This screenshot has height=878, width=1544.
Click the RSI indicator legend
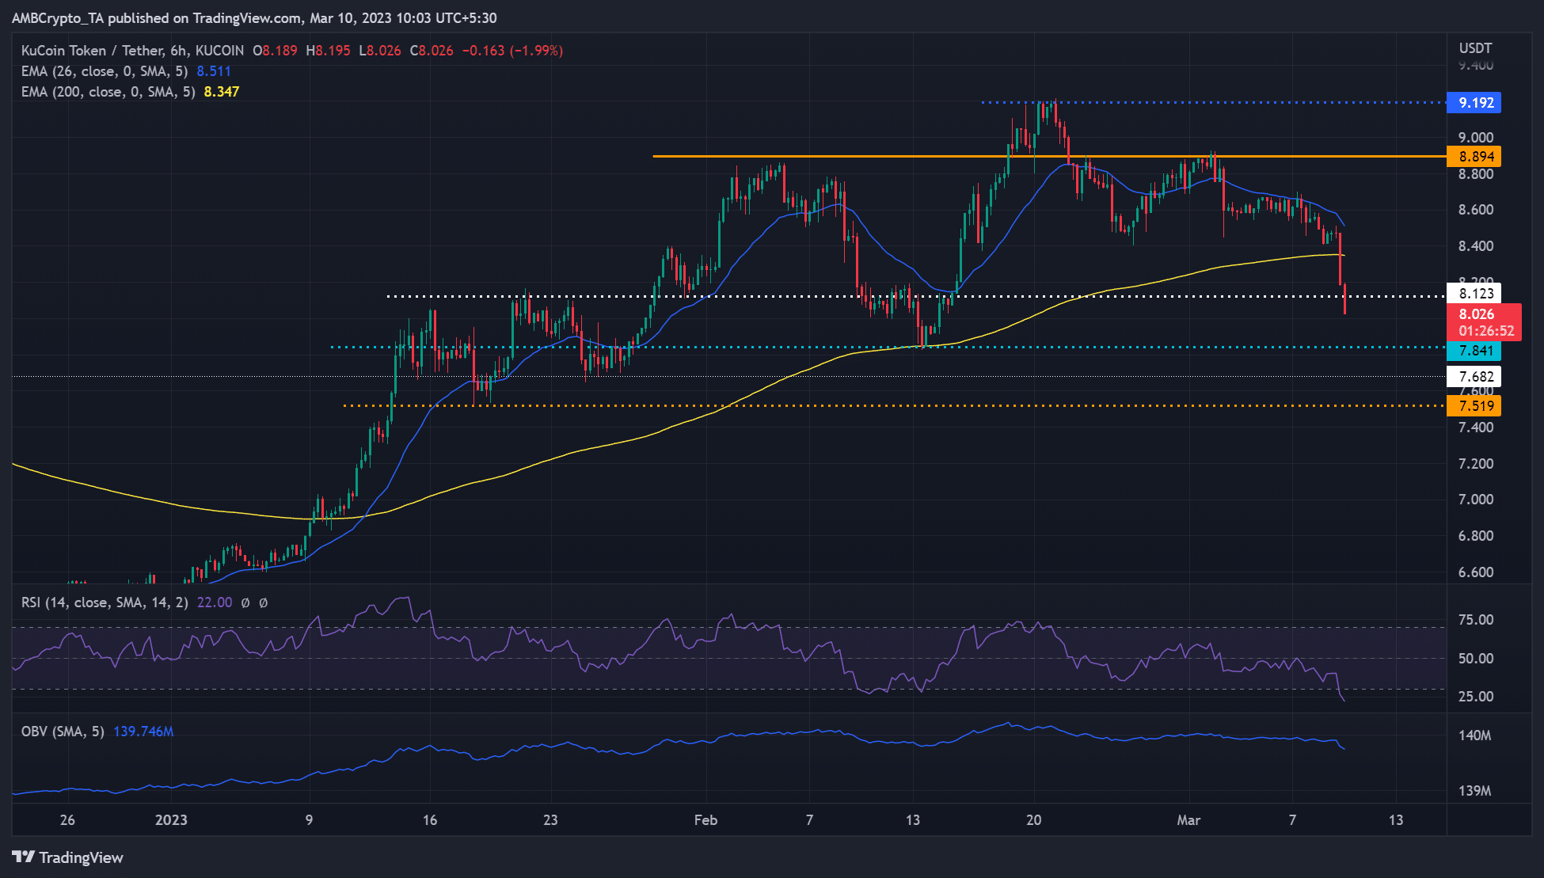click(105, 602)
